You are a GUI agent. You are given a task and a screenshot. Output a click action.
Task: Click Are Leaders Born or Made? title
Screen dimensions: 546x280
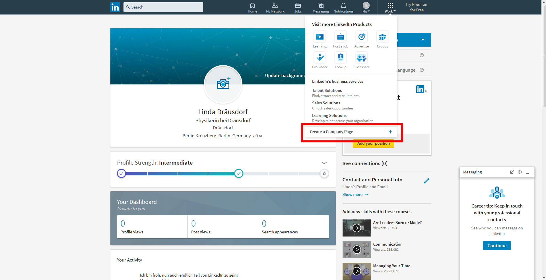click(397, 223)
